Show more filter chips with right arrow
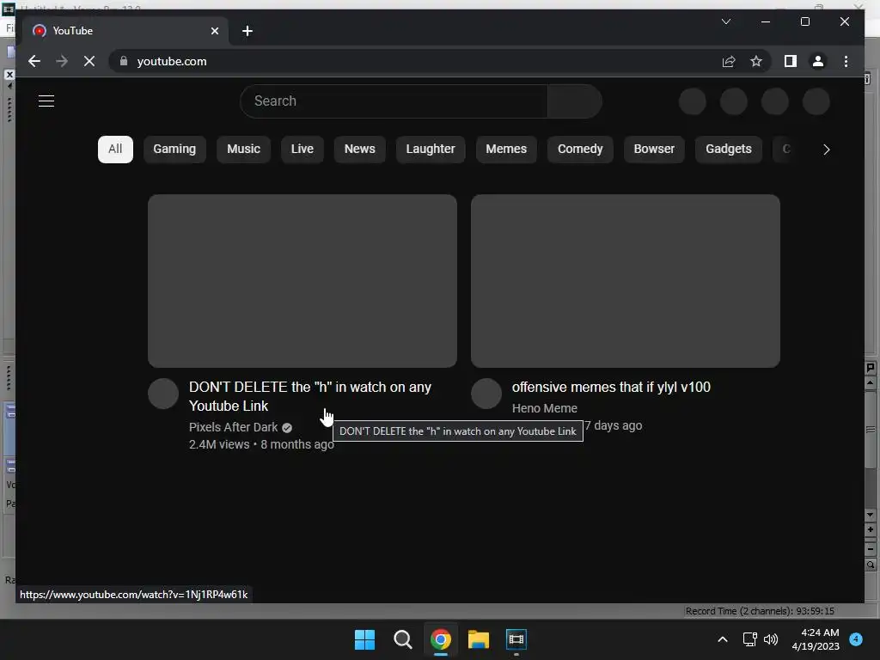The width and height of the screenshot is (880, 660). pos(826,150)
